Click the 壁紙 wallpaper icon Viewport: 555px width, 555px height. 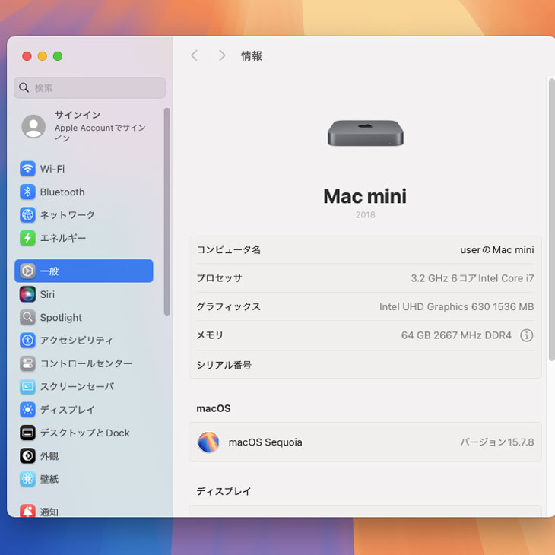tap(27, 479)
